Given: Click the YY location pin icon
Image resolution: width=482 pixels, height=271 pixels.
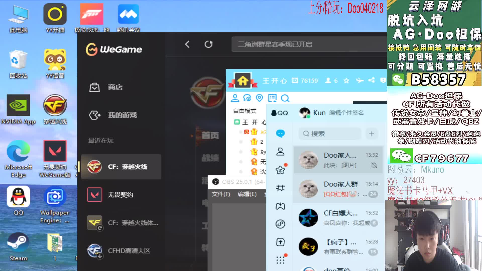Looking at the screenshot, I should point(259,98).
